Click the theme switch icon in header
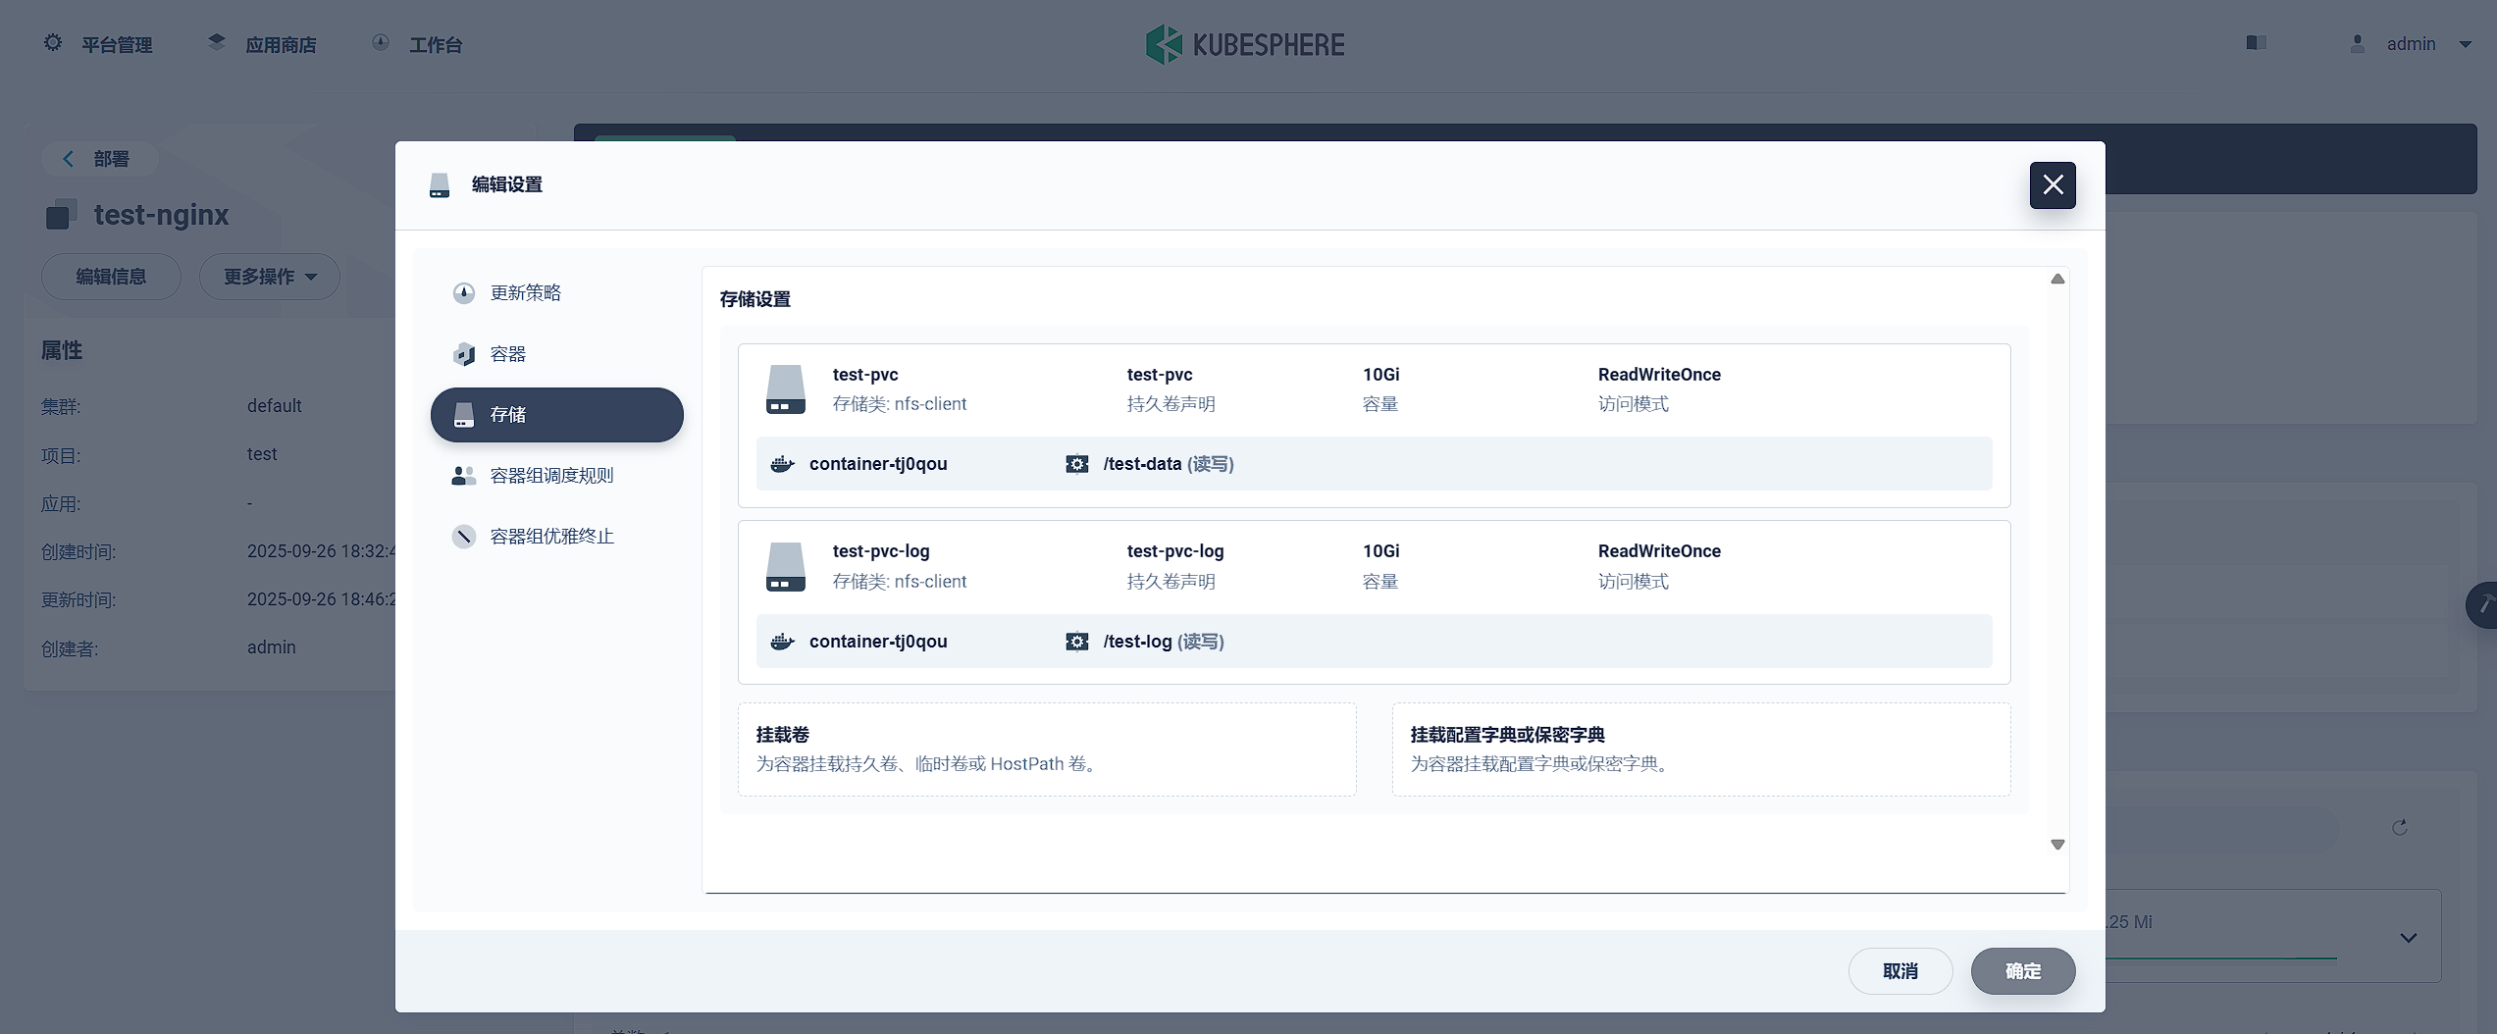 pos(2256,43)
